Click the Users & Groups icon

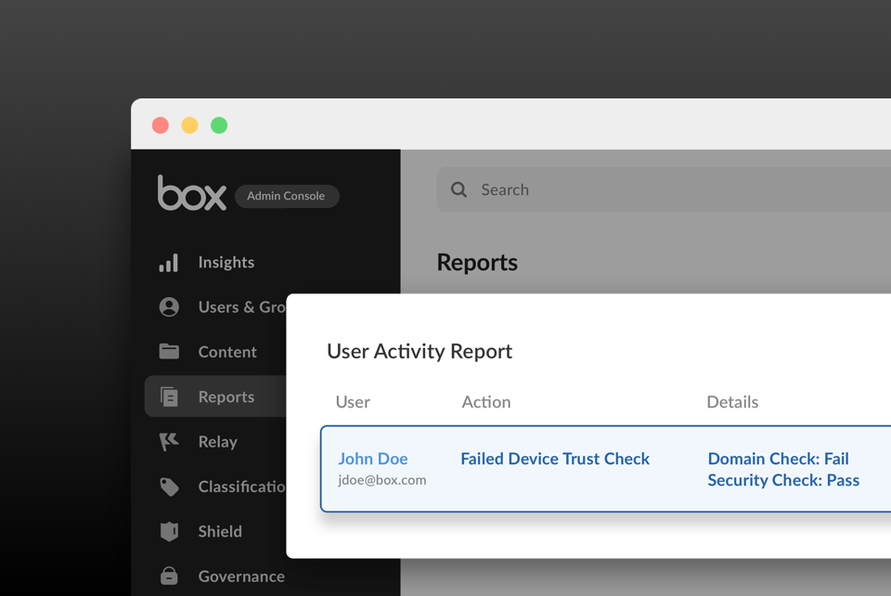170,307
